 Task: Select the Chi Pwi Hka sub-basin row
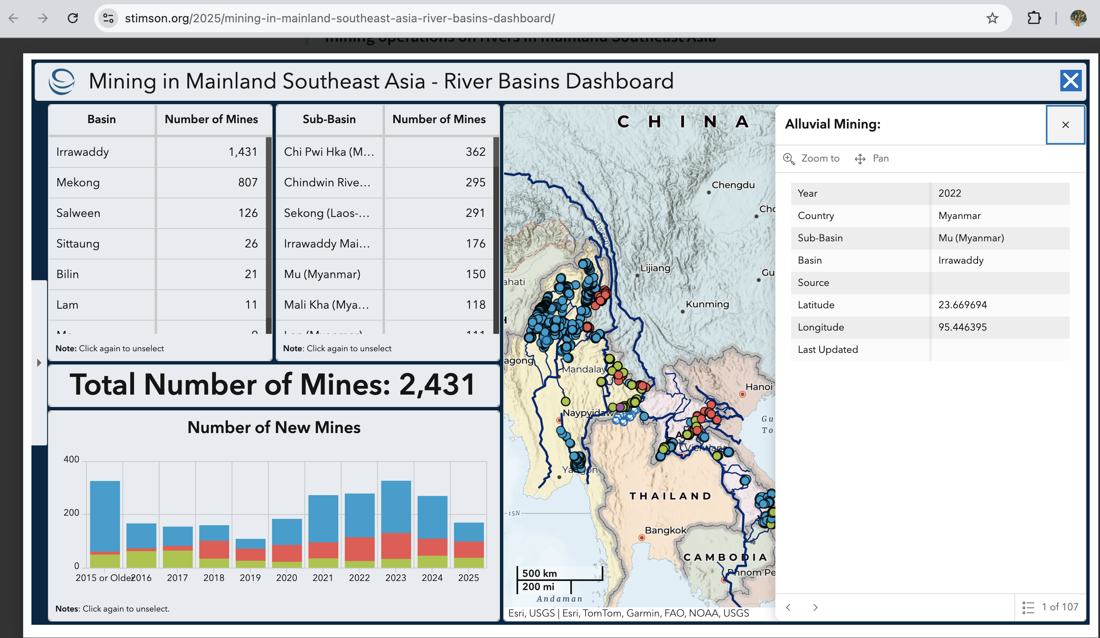coord(385,152)
